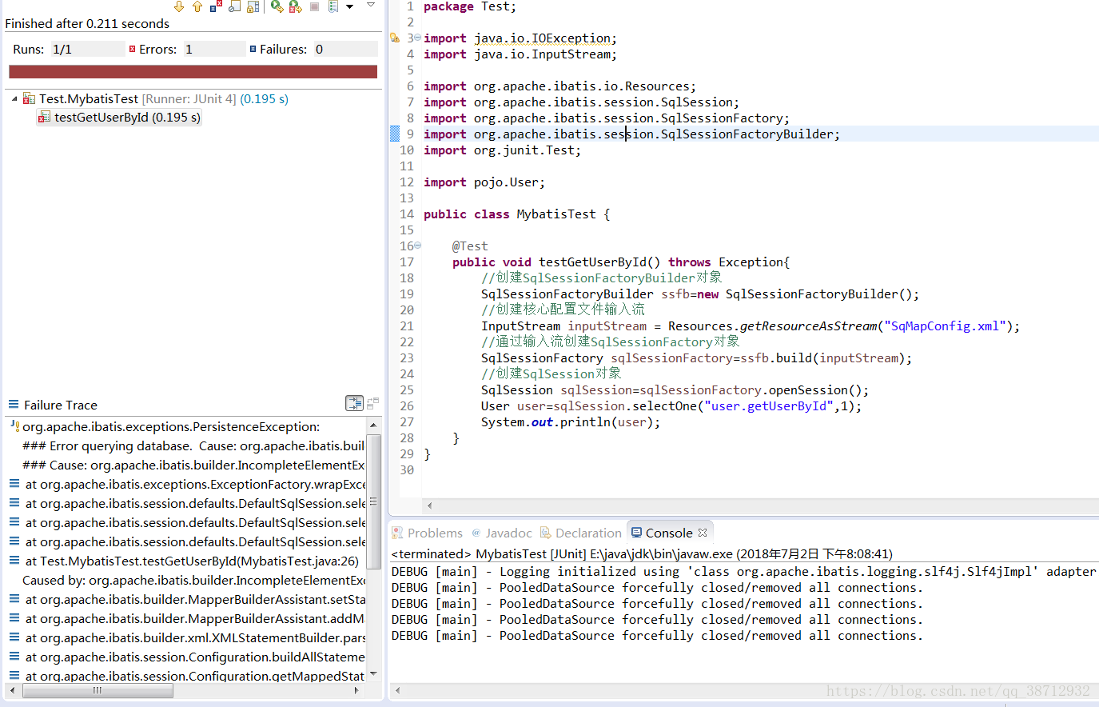
Task: Select the Next Failed Test arrow icon
Action: click(x=179, y=6)
